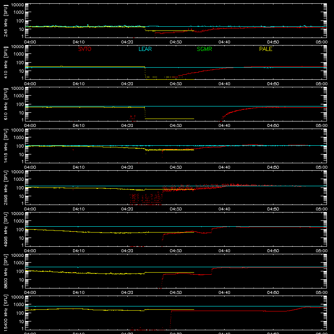Click the 100 y-tick of the 610 MHz panel
Screen dimensions: 334x334
coord(20,104)
